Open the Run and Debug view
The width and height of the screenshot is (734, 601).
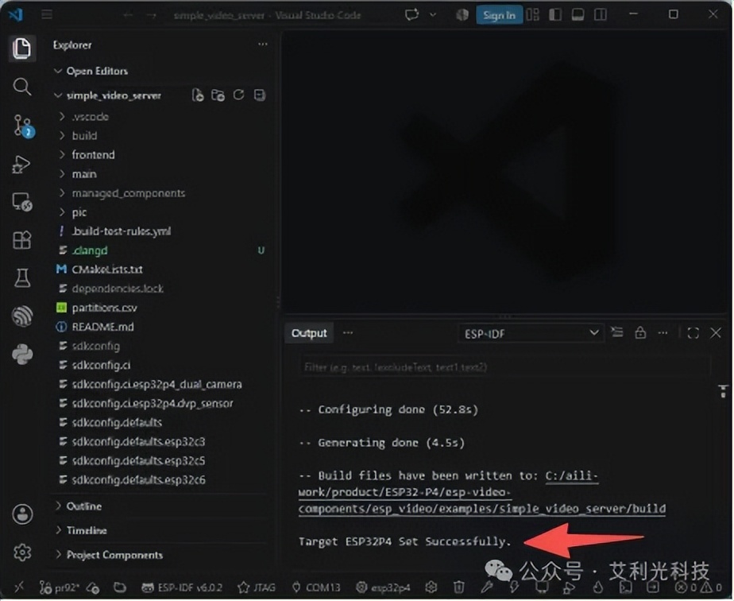click(x=21, y=164)
